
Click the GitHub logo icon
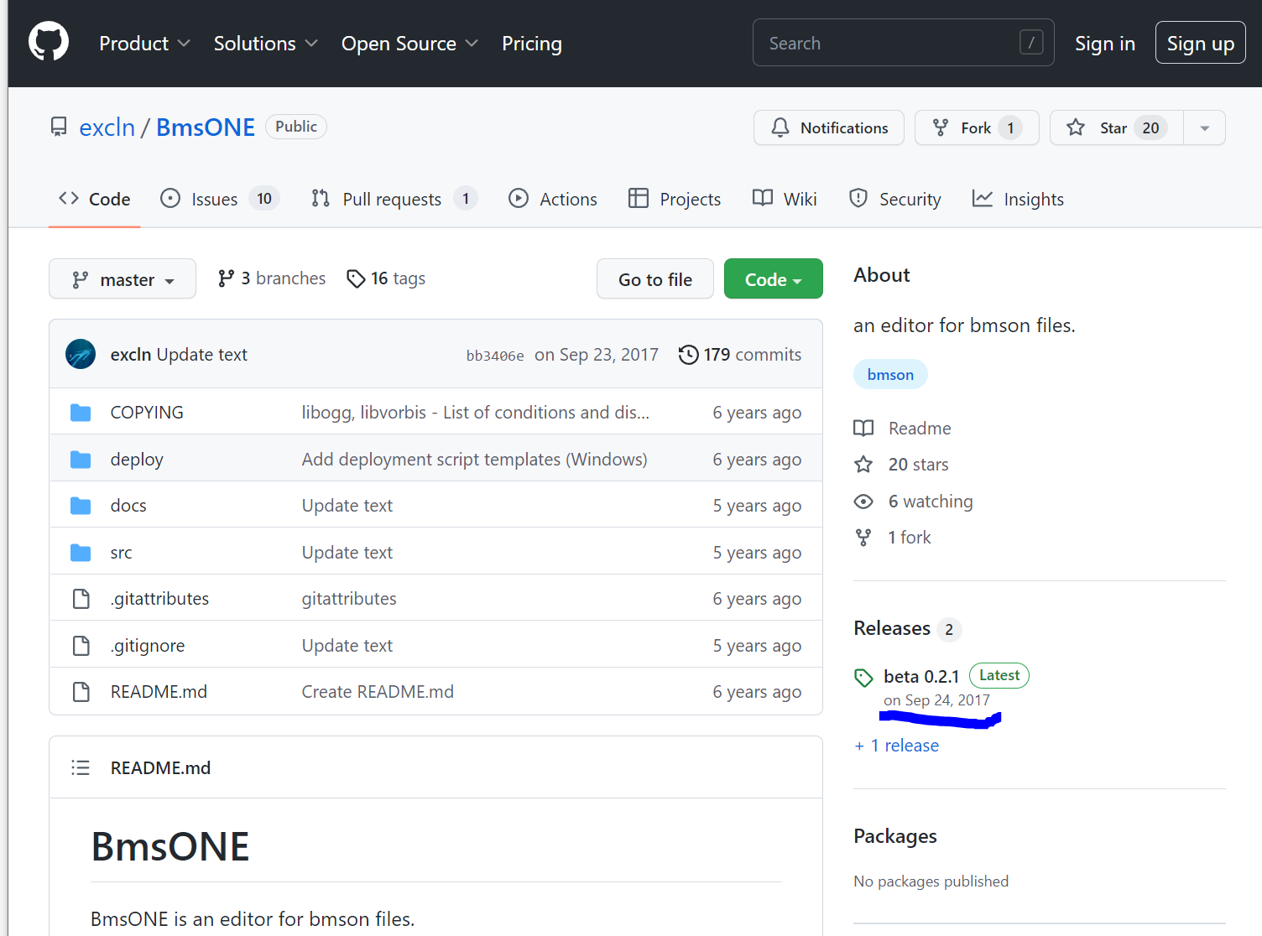(x=49, y=43)
